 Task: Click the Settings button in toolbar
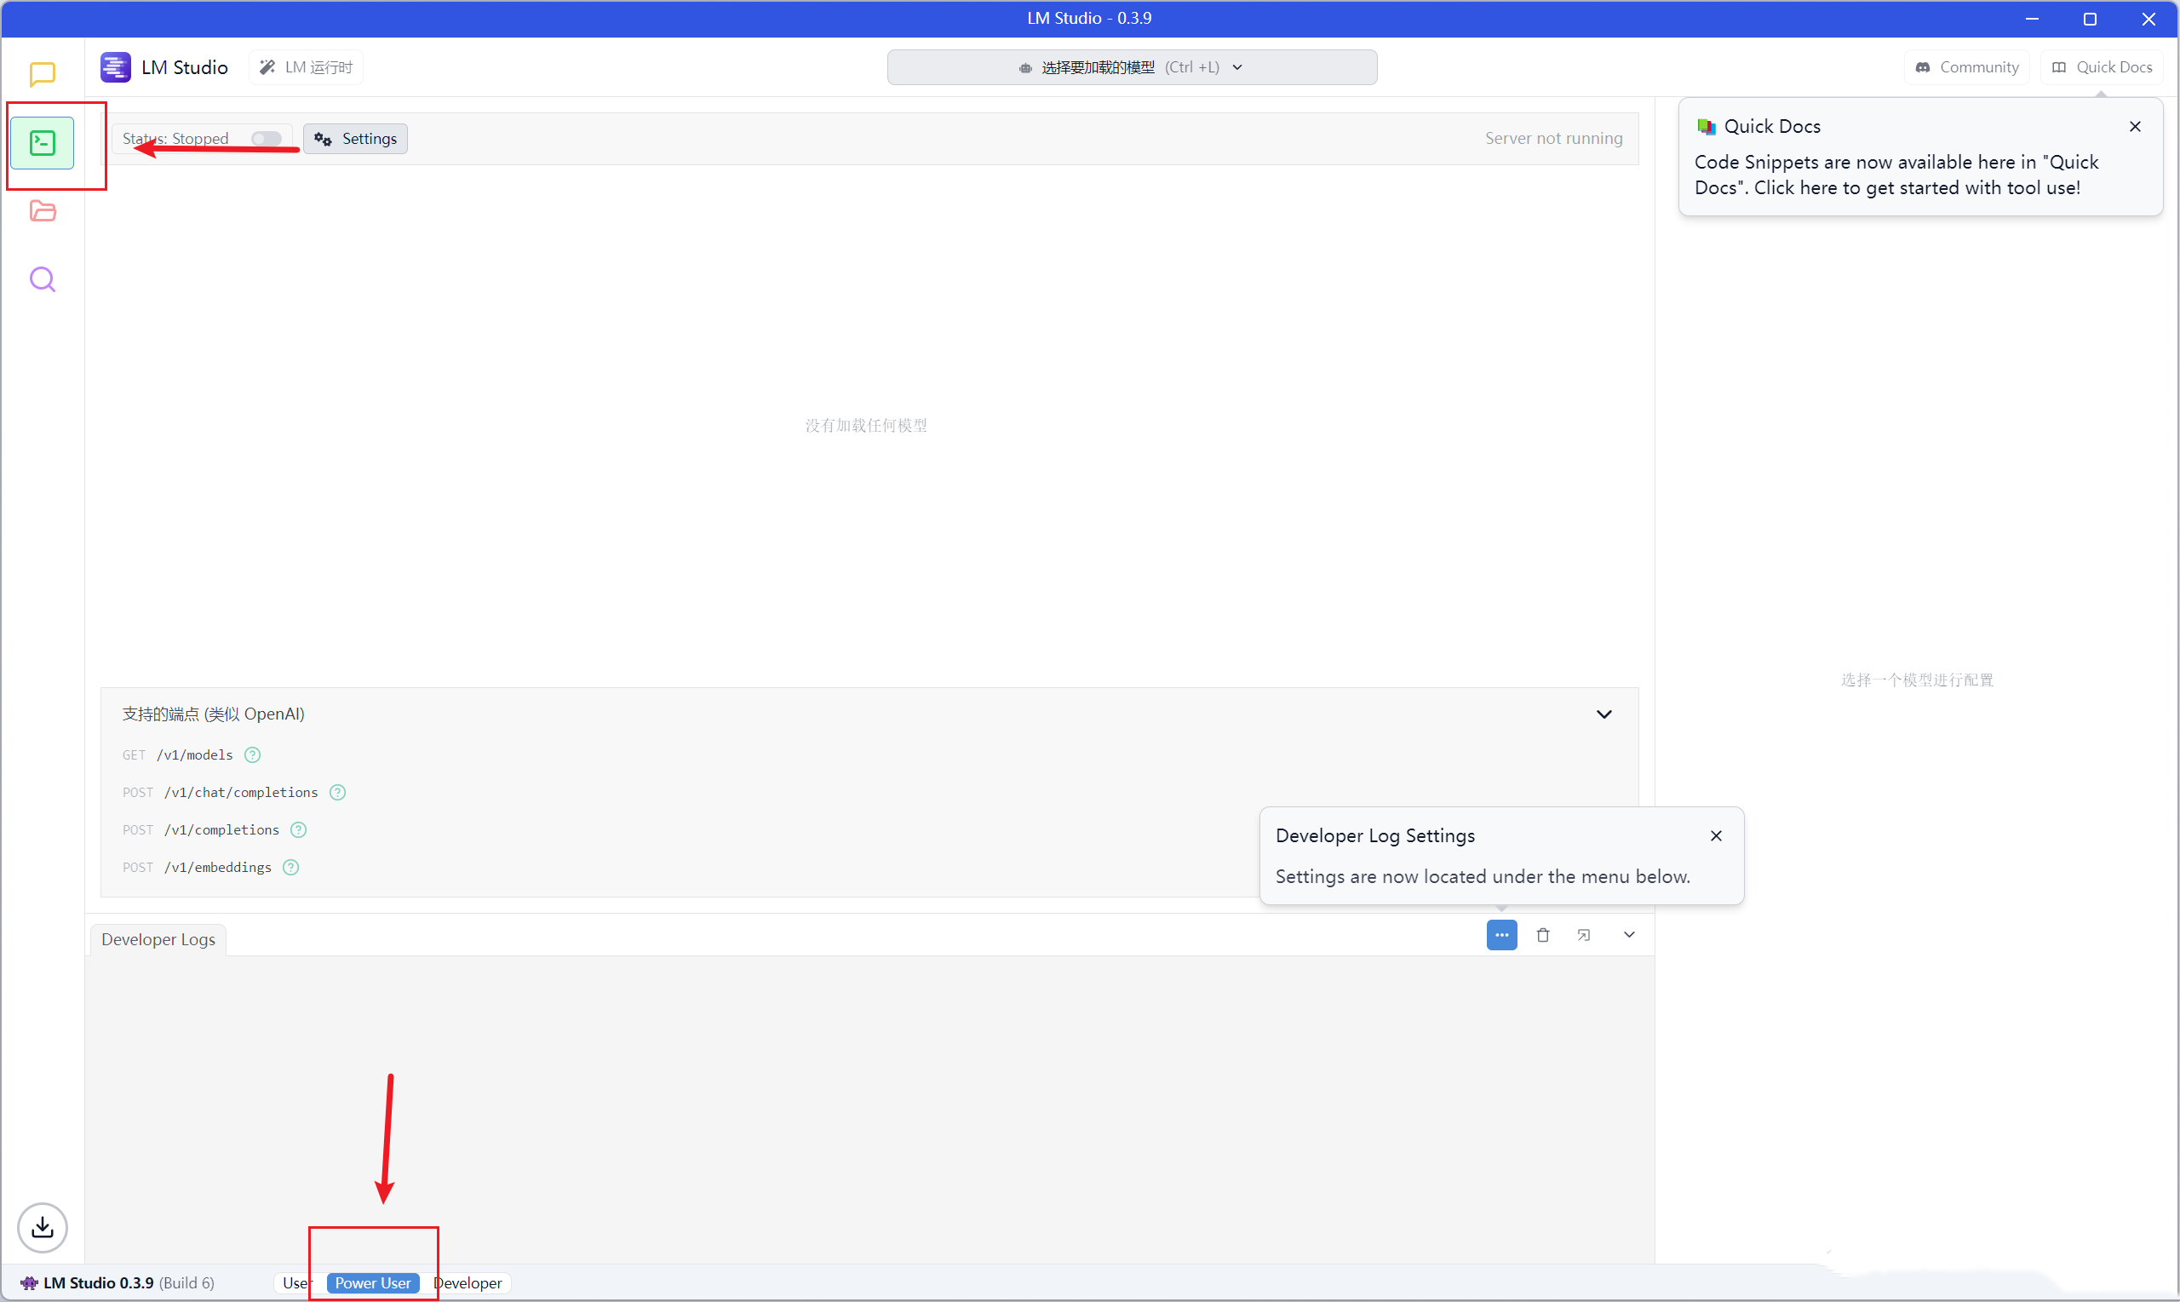coord(356,138)
